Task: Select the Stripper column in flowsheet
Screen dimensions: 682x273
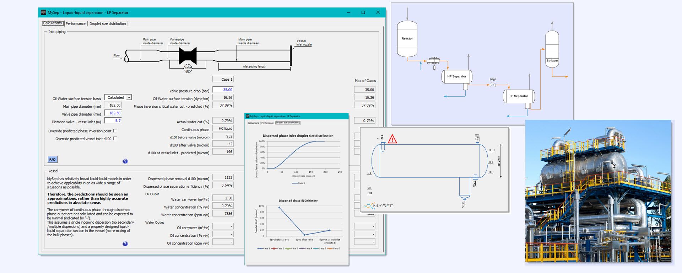Action: pos(552,49)
